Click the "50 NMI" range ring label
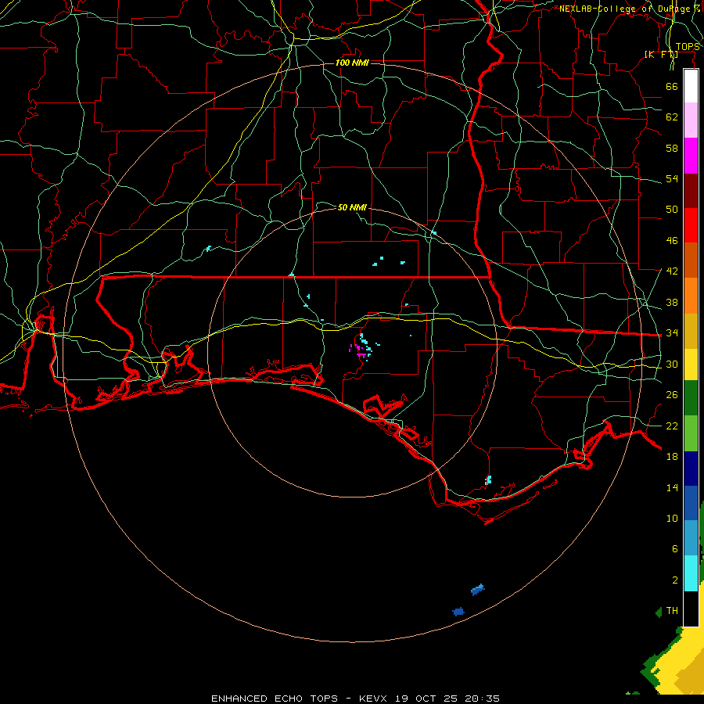This screenshot has height=704, width=704. click(x=352, y=207)
